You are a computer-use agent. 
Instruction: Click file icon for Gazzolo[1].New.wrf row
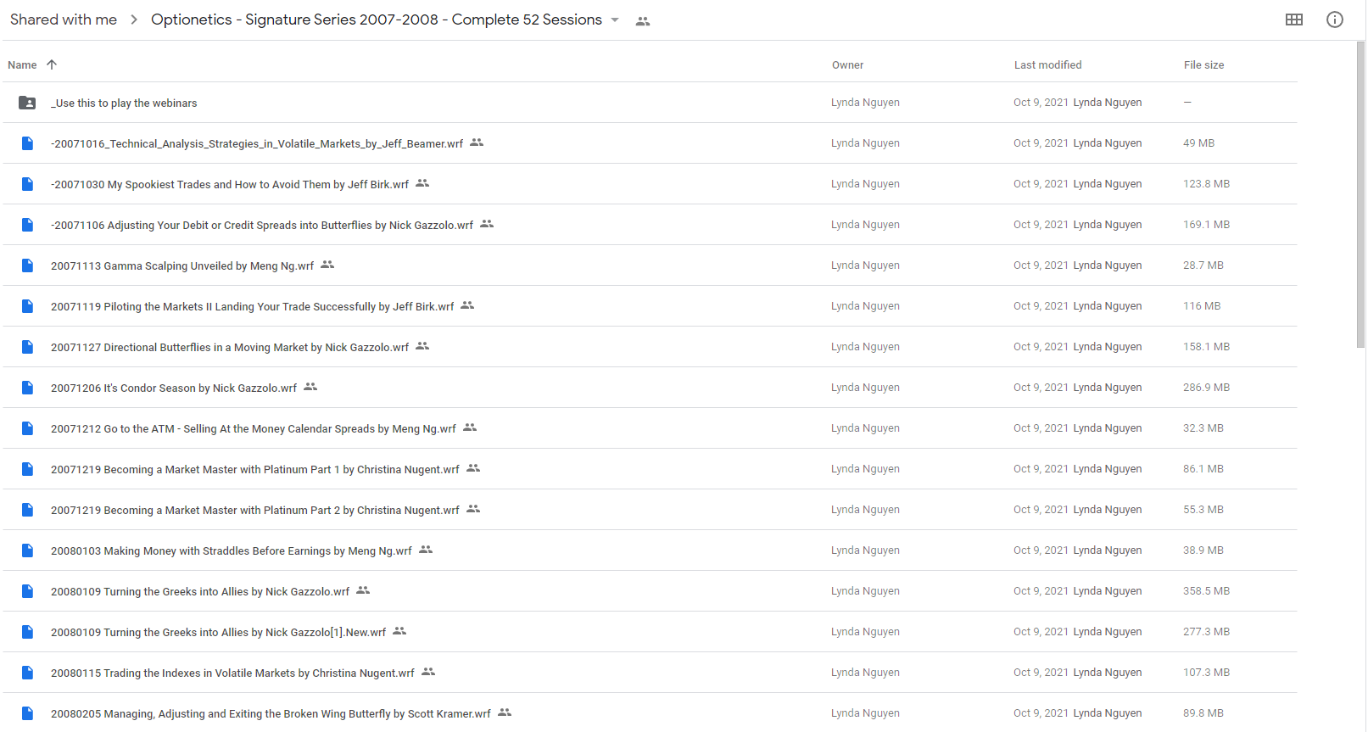[x=27, y=632]
